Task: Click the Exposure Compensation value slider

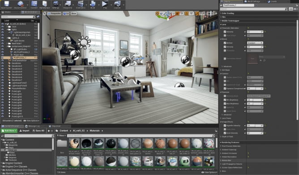Action: pos(255,89)
